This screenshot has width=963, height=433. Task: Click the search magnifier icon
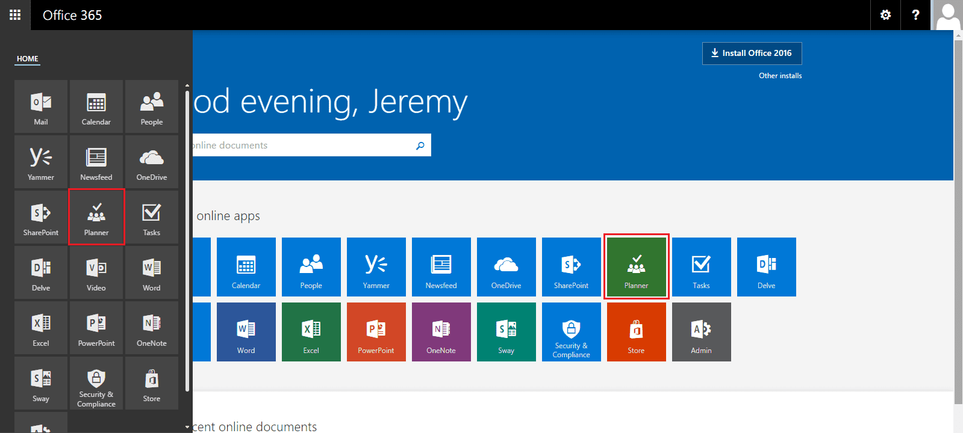coord(420,145)
